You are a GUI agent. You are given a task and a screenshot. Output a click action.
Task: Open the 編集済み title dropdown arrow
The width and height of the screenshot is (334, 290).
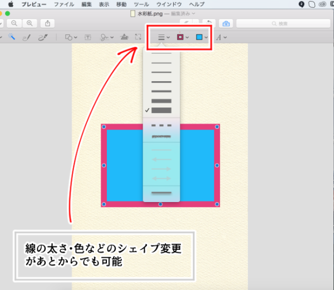193,13
